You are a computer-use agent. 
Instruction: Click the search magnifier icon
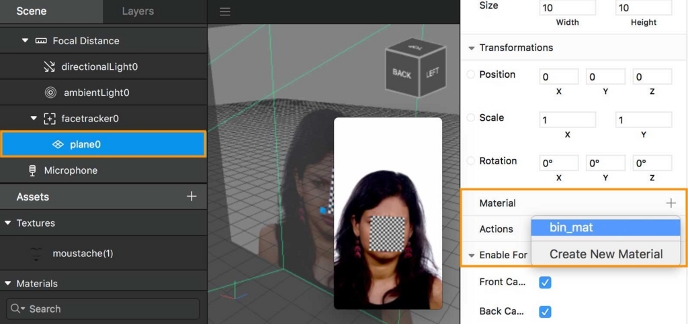[15, 309]
